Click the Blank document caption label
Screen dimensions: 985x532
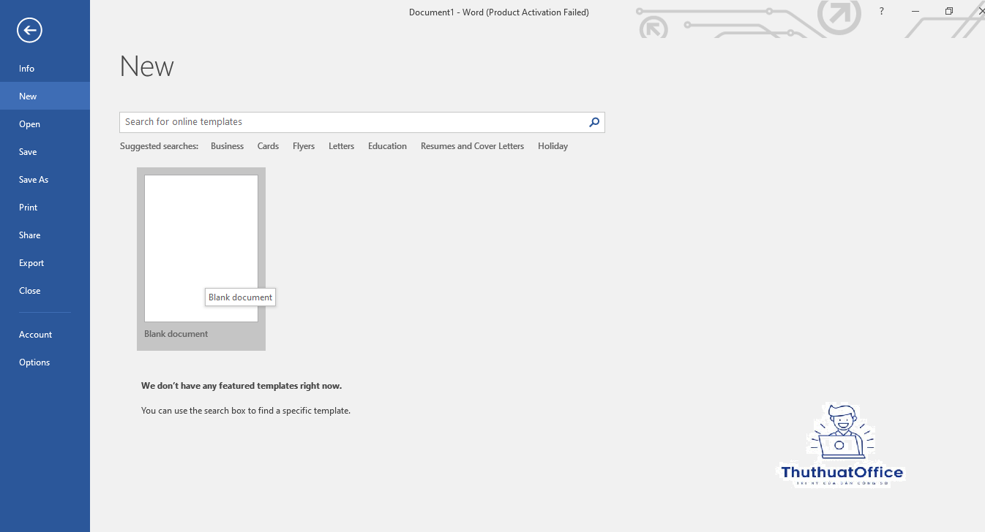point(176,334)
